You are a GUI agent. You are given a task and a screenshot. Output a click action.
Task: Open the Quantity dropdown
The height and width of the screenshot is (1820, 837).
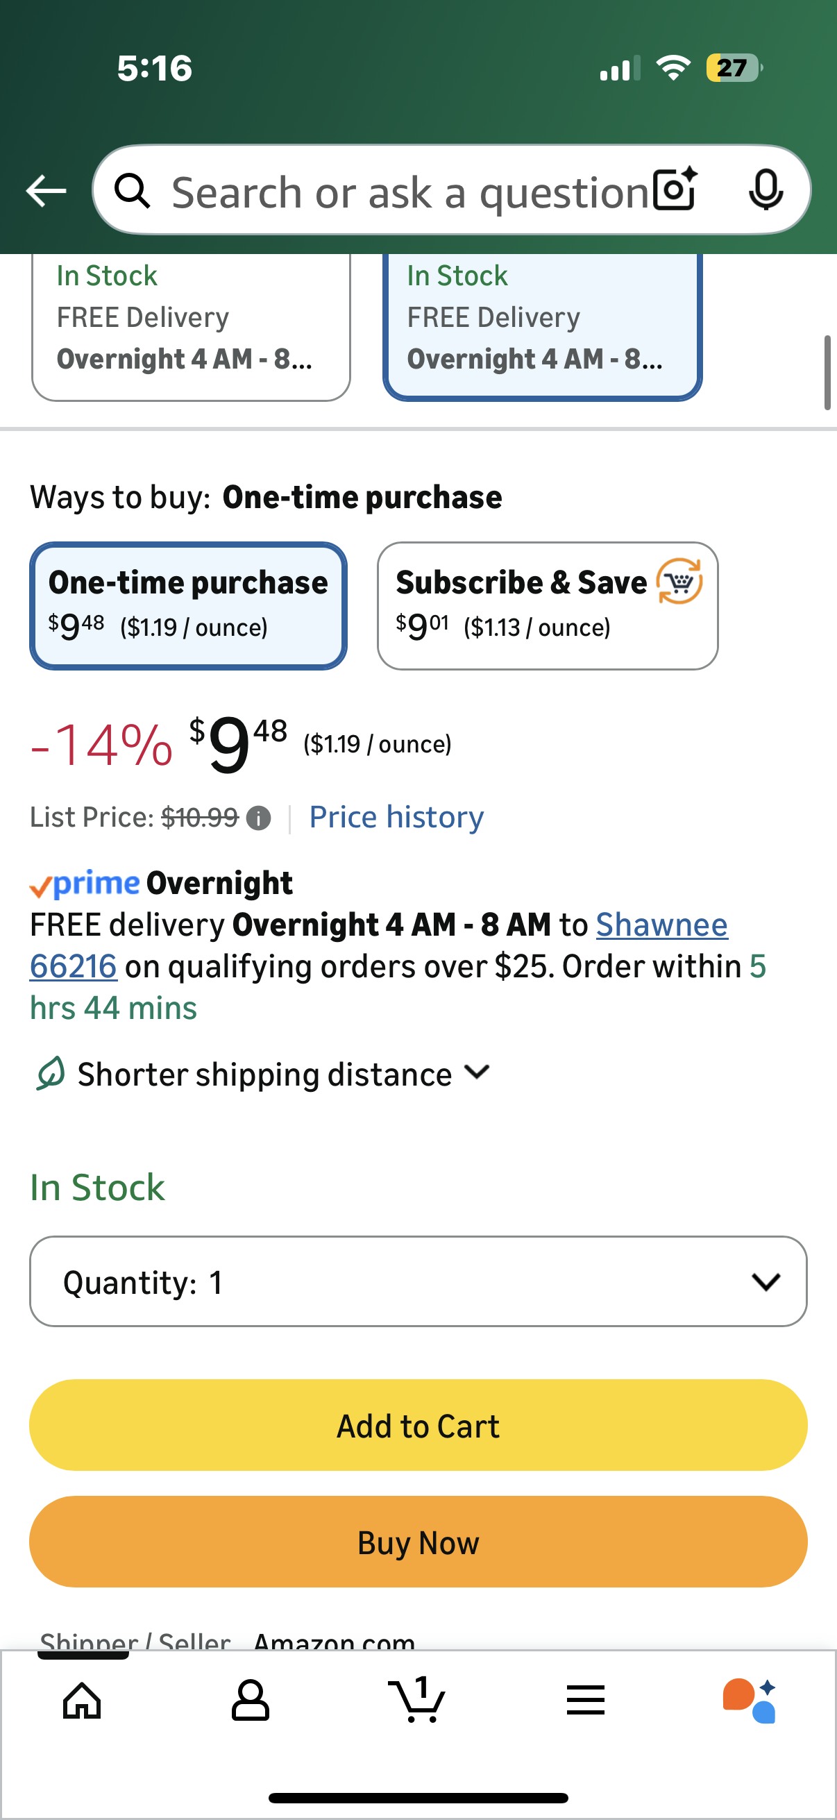[x=418, y=1281]
